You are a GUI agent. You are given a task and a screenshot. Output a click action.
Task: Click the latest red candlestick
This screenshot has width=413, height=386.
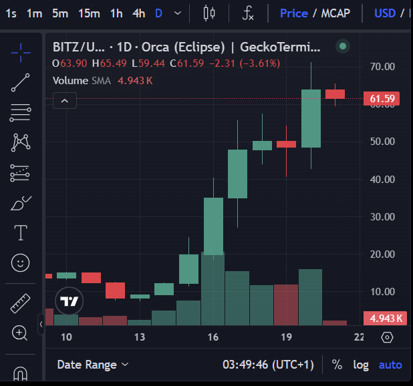335,94
